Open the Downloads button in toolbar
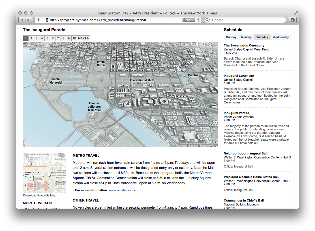The height and width of the screenshot is (231, 315). point(292,20)
